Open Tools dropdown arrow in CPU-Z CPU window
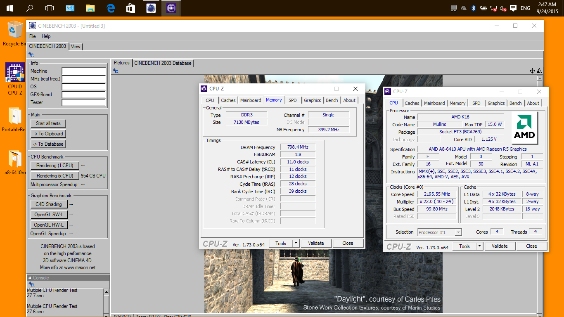564x317 pixels. (x=479, y=246)
